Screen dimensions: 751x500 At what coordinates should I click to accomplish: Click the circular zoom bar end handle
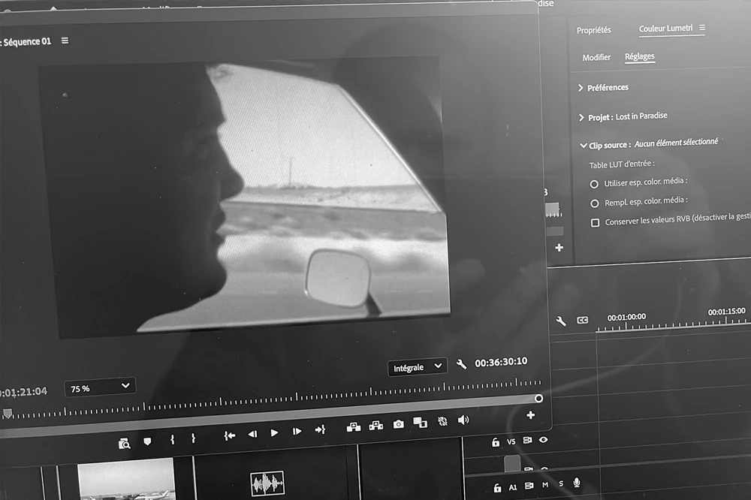pyautogui.click(x=538, y=399)
